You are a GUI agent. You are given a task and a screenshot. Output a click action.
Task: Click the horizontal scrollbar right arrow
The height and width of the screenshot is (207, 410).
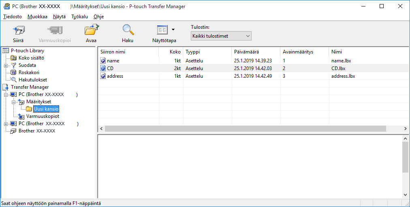(405, 128)
